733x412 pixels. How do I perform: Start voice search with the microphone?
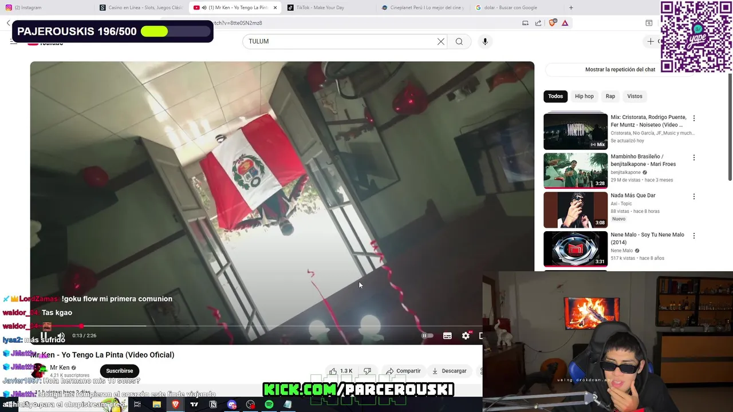(x=485, y=41)
